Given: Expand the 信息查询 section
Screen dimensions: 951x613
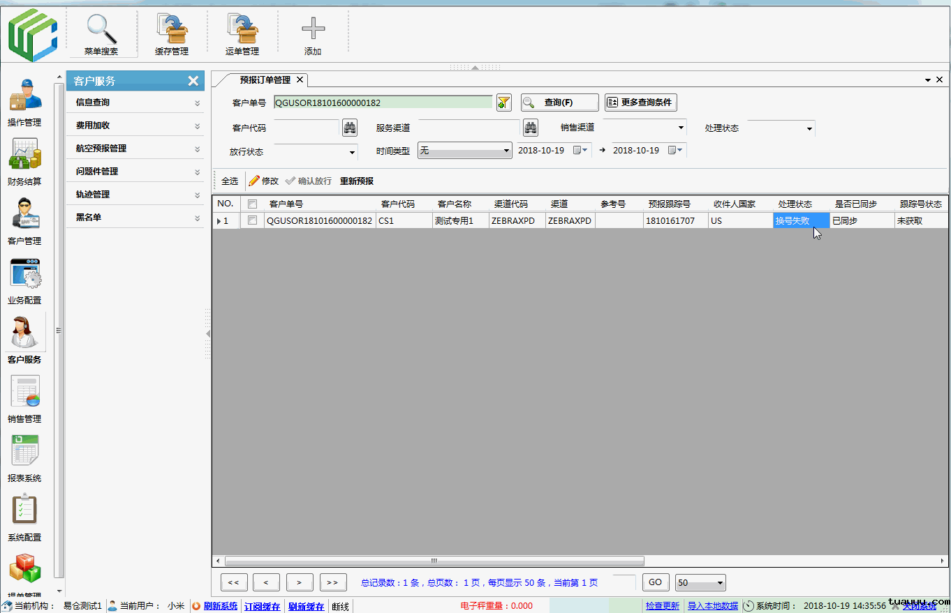Looking at the screenshot, I should tap(135, 103).
